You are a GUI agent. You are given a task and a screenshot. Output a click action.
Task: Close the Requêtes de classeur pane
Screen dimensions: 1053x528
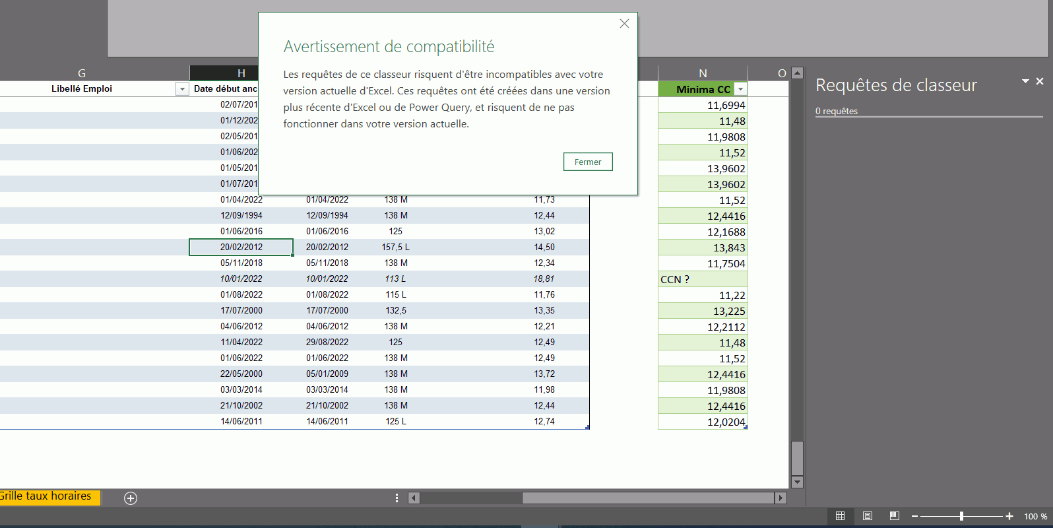point(1040,81)
